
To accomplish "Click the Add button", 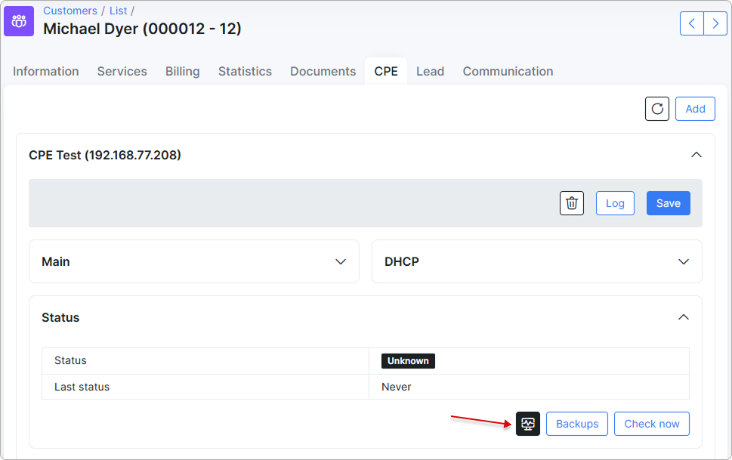I will point(695,109).
